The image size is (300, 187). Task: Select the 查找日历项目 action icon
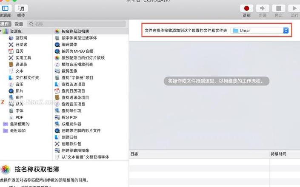pos(57,91)
